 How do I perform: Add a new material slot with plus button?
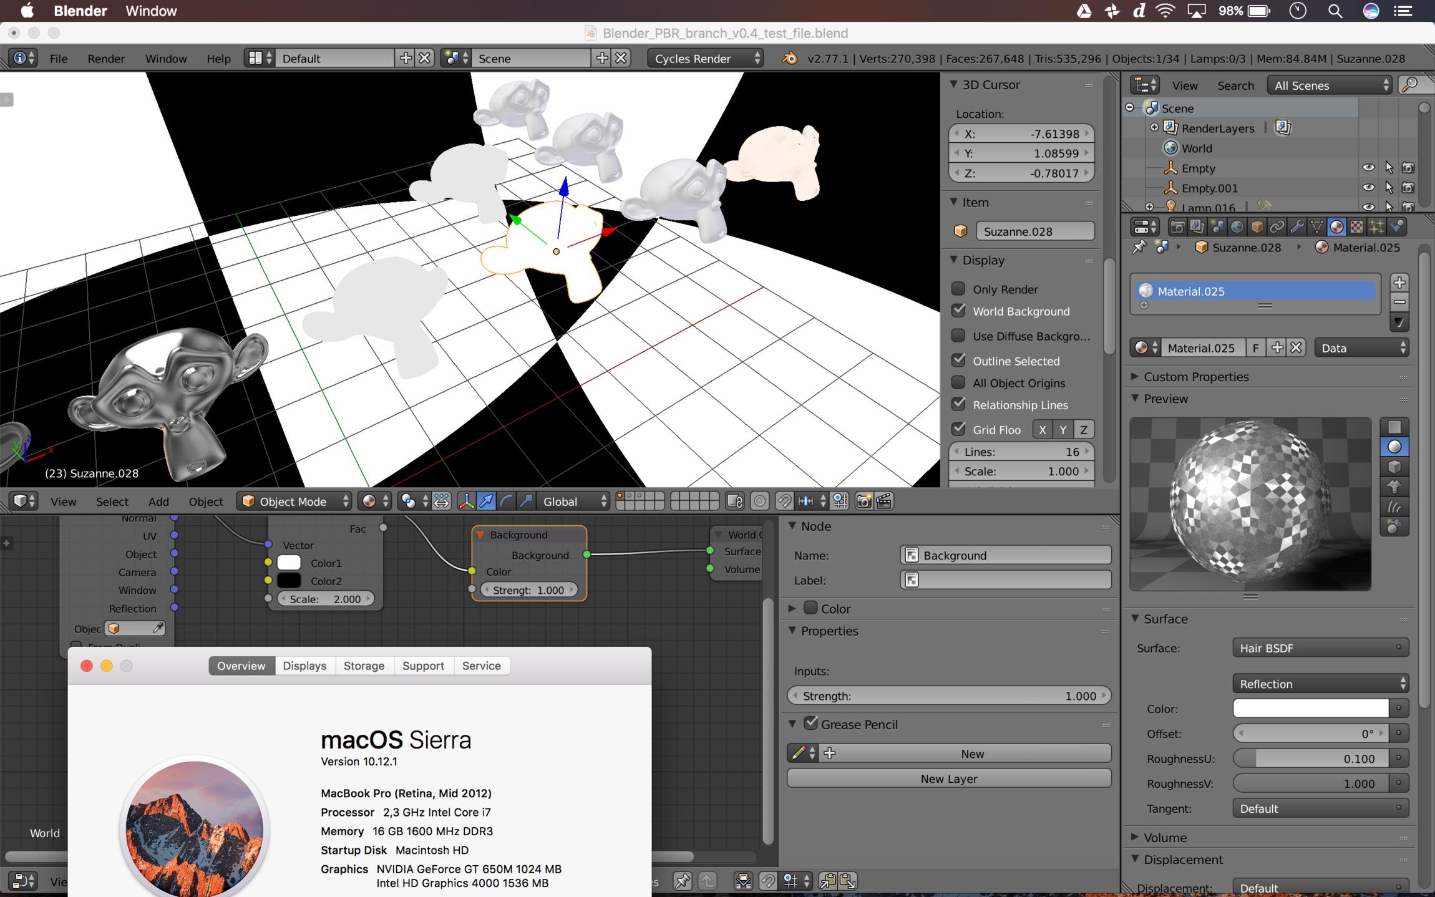point(1399,282)
